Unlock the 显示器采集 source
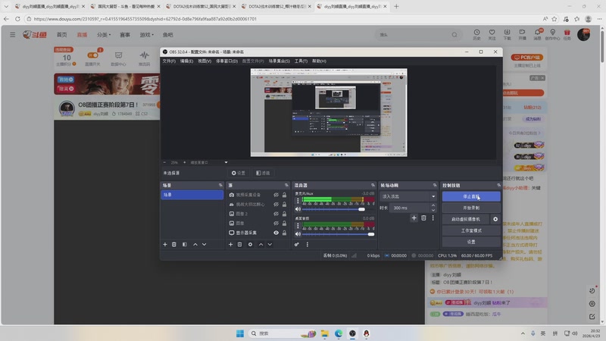606x341 pixels. [285, 233]
